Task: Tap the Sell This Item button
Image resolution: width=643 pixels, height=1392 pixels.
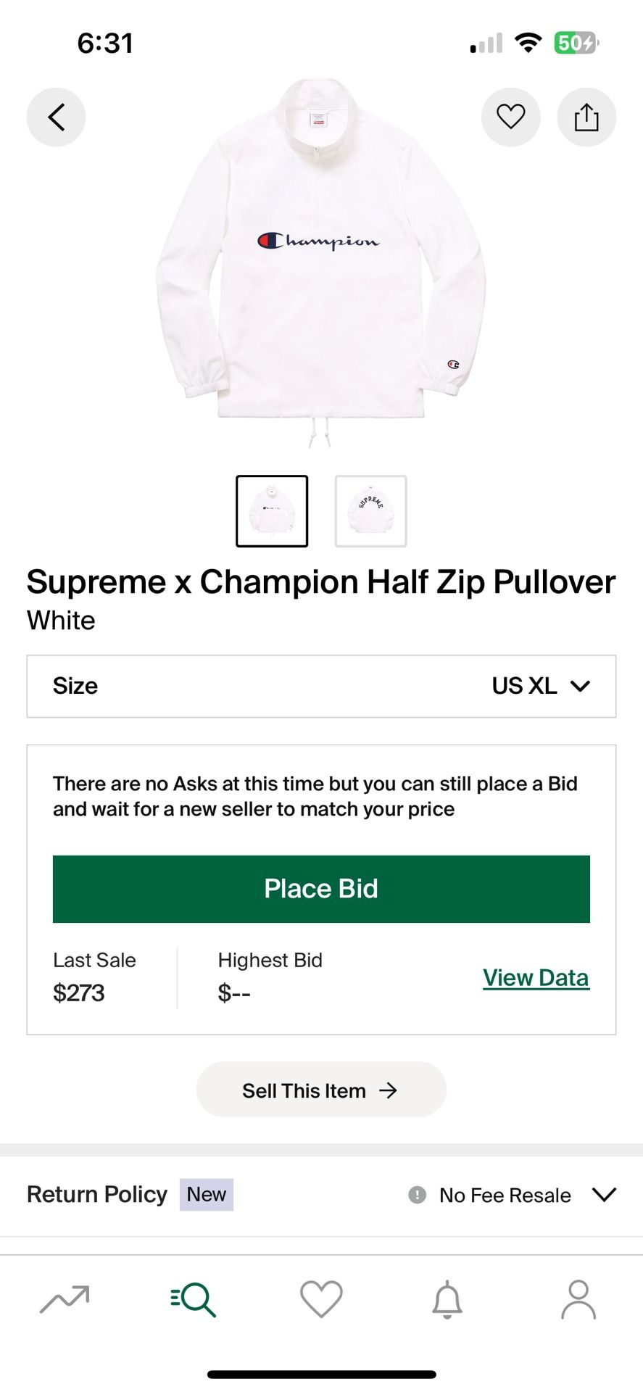Action: tap(321, 1090)
